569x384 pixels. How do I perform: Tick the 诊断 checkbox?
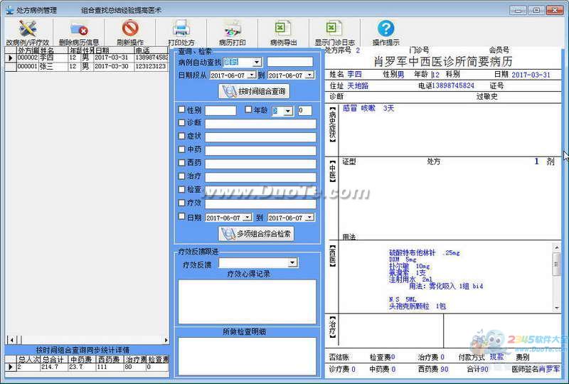click(x=182, y=123)
